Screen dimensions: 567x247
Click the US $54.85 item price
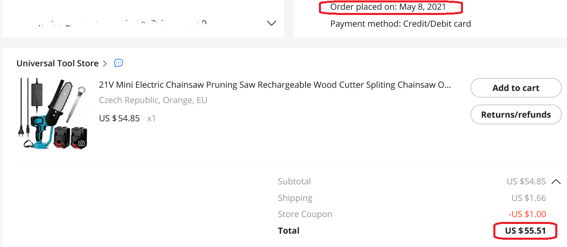119,118
